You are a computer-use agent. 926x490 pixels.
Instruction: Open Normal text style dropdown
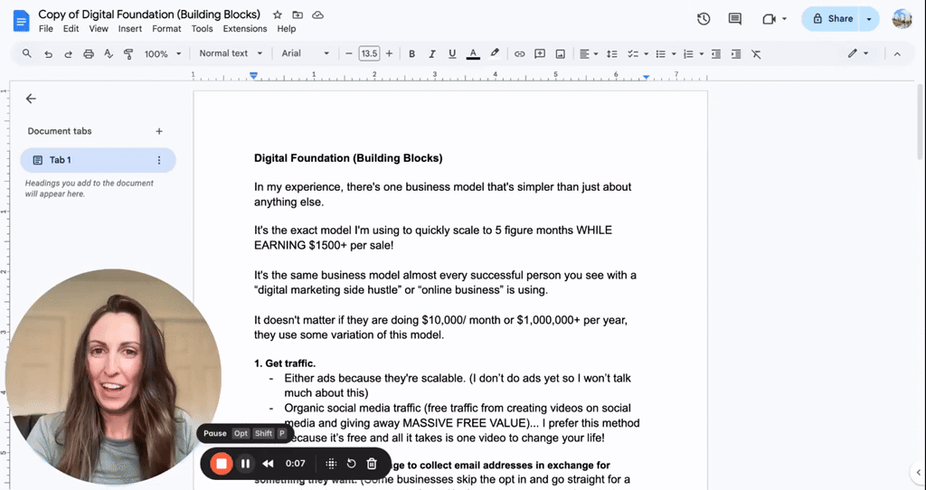(x=231, y=53)
